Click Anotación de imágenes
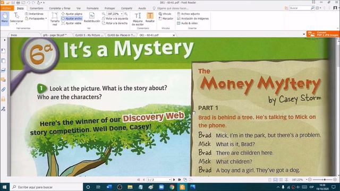The height and width of the screenshot is (191, 340). [193, 19]
